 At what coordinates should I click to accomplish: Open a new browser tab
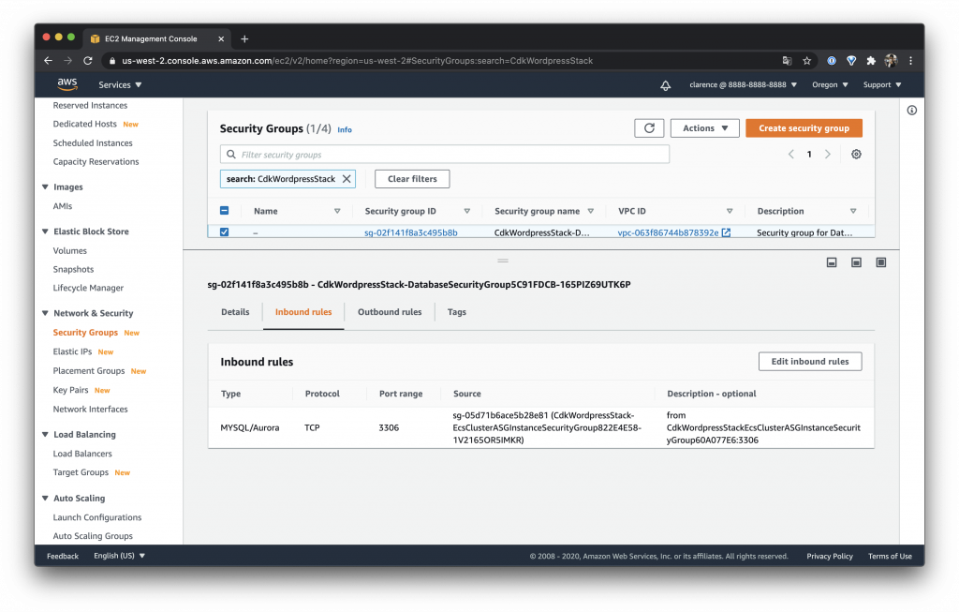(x=244, y=38)
